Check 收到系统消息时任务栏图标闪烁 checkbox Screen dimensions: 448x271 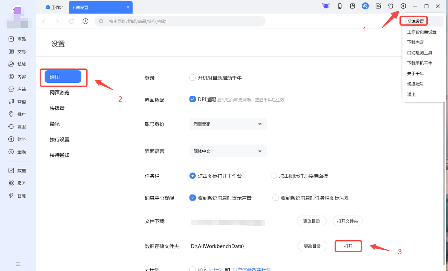[x=275, y=198]
